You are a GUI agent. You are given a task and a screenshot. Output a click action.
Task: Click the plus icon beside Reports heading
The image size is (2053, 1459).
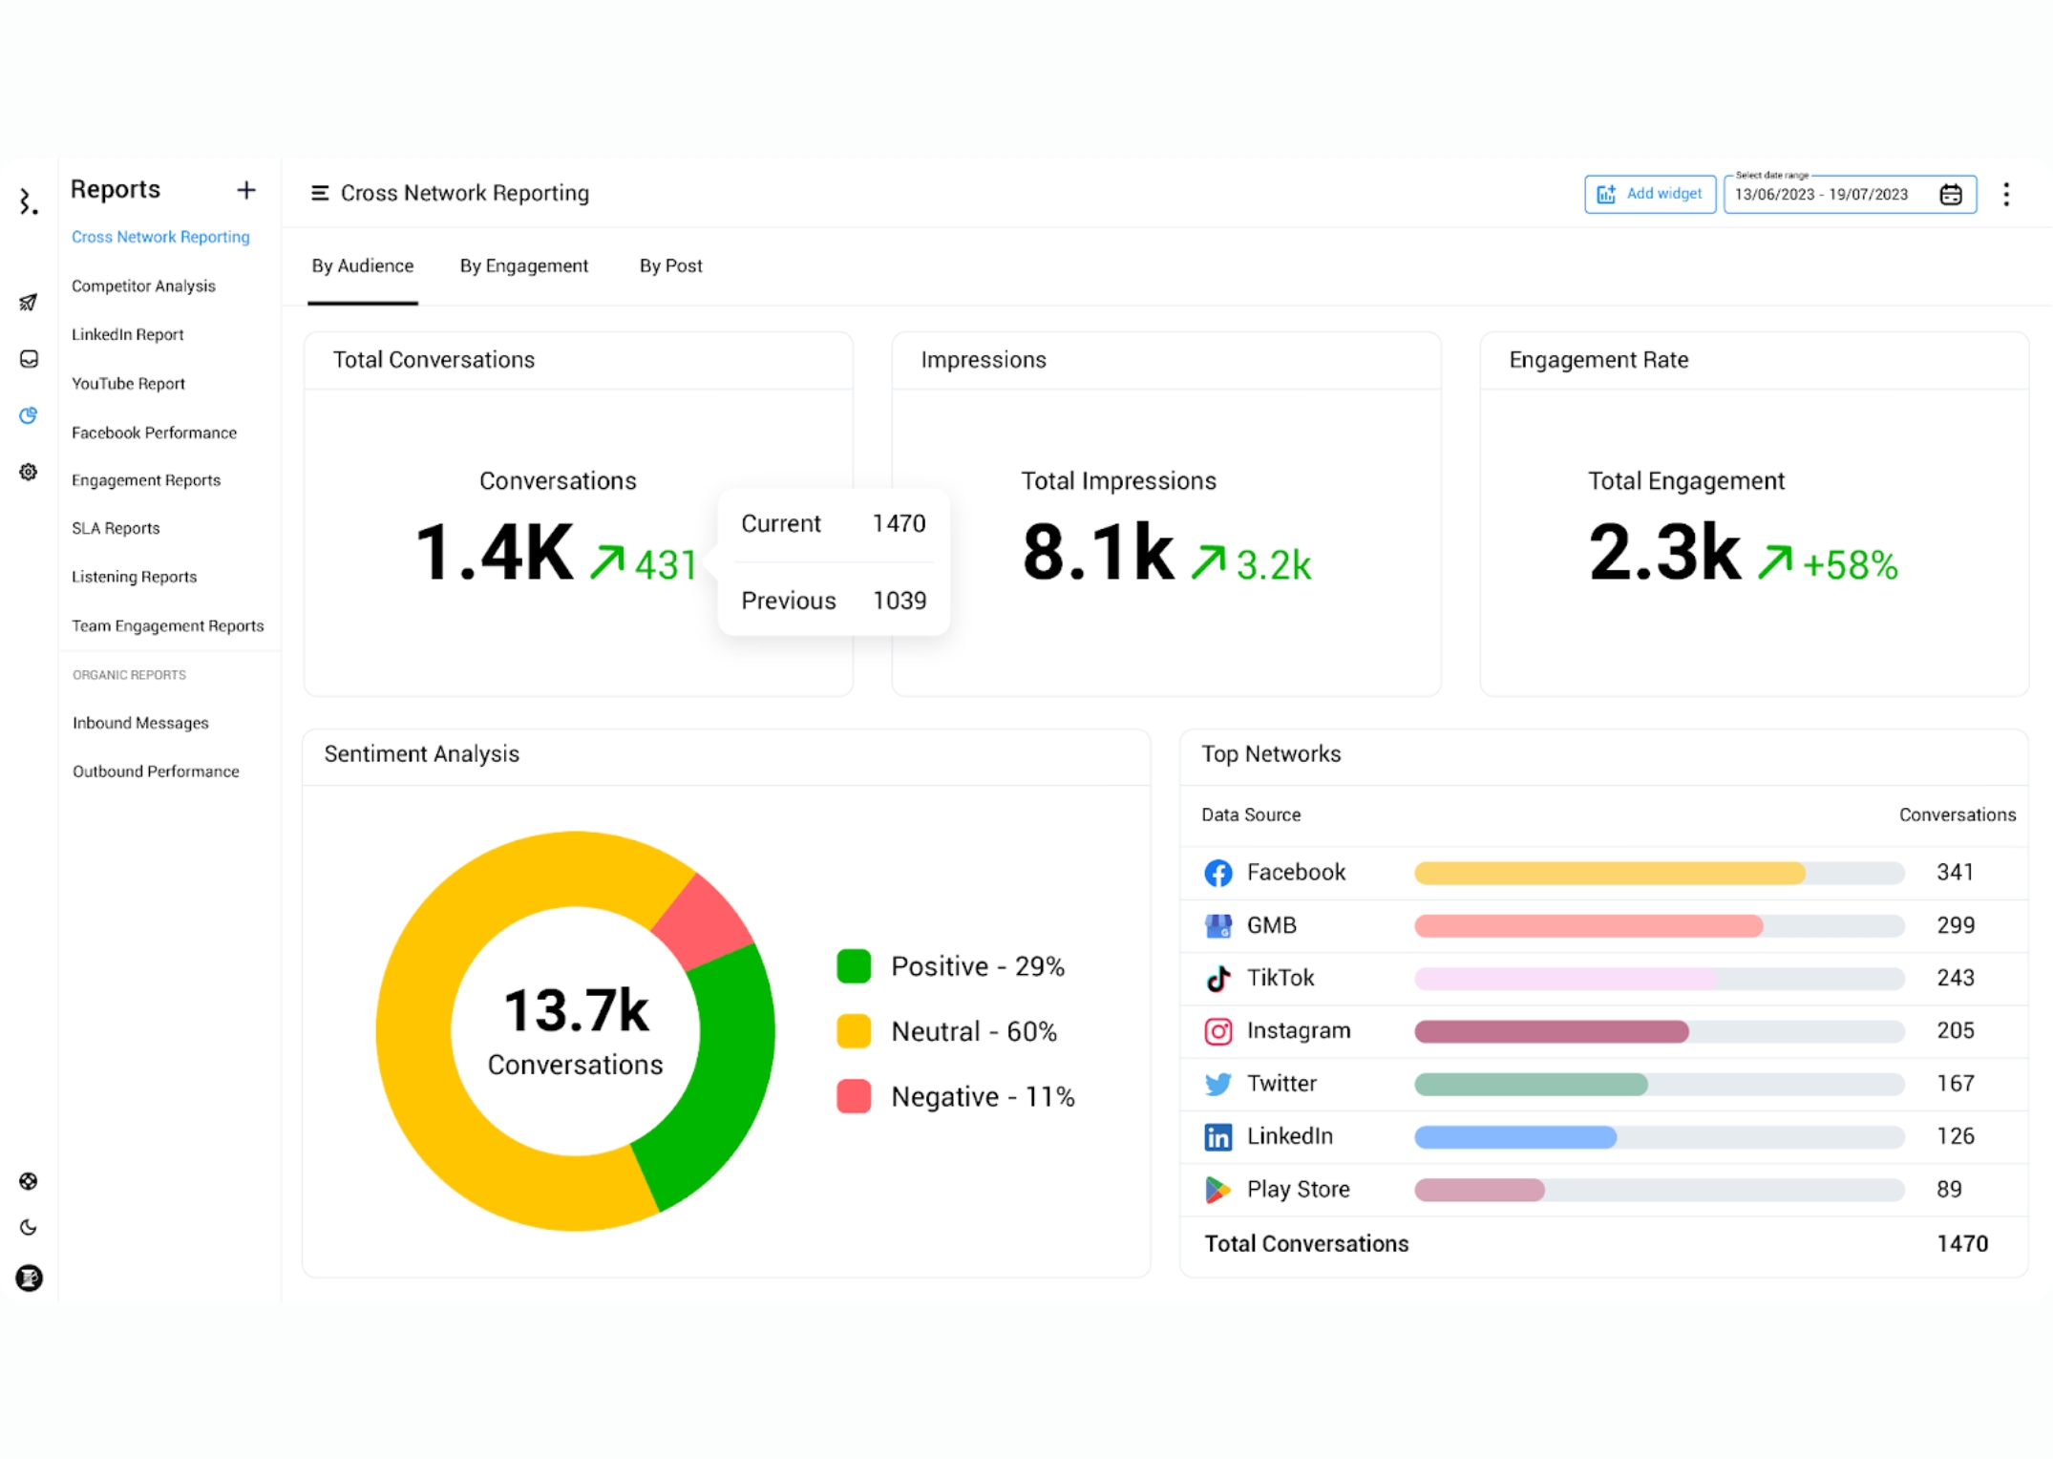(x=246, y=190)
